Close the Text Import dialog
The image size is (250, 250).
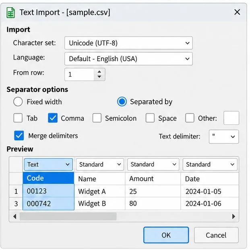point(237,12)
